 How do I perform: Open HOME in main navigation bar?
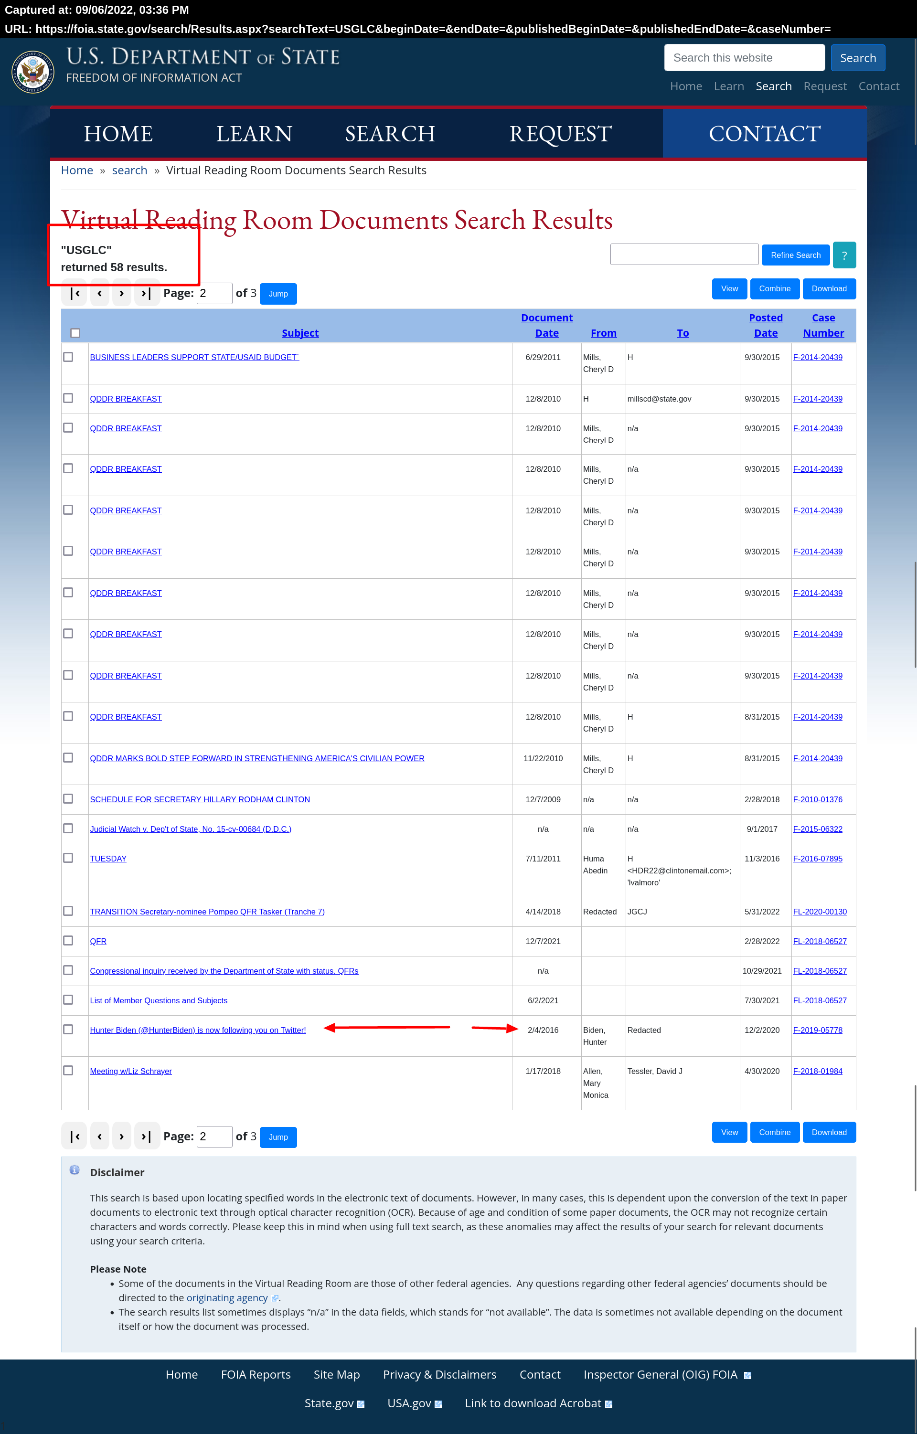pos(118,134)
